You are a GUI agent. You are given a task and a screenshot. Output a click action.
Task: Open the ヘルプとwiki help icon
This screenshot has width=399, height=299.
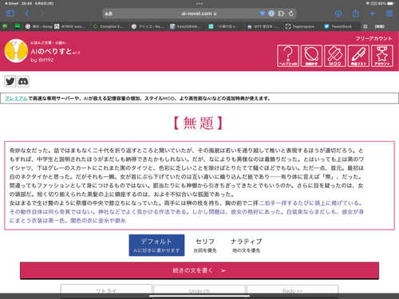288,56
